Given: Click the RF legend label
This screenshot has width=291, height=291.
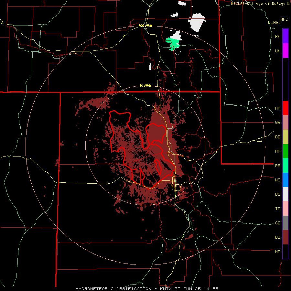Looking at the screenshot, I should 277,36.
